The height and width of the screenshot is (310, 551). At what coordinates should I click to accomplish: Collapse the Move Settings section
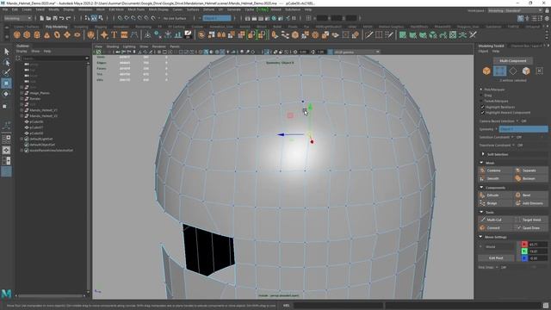tap(480, 237)
